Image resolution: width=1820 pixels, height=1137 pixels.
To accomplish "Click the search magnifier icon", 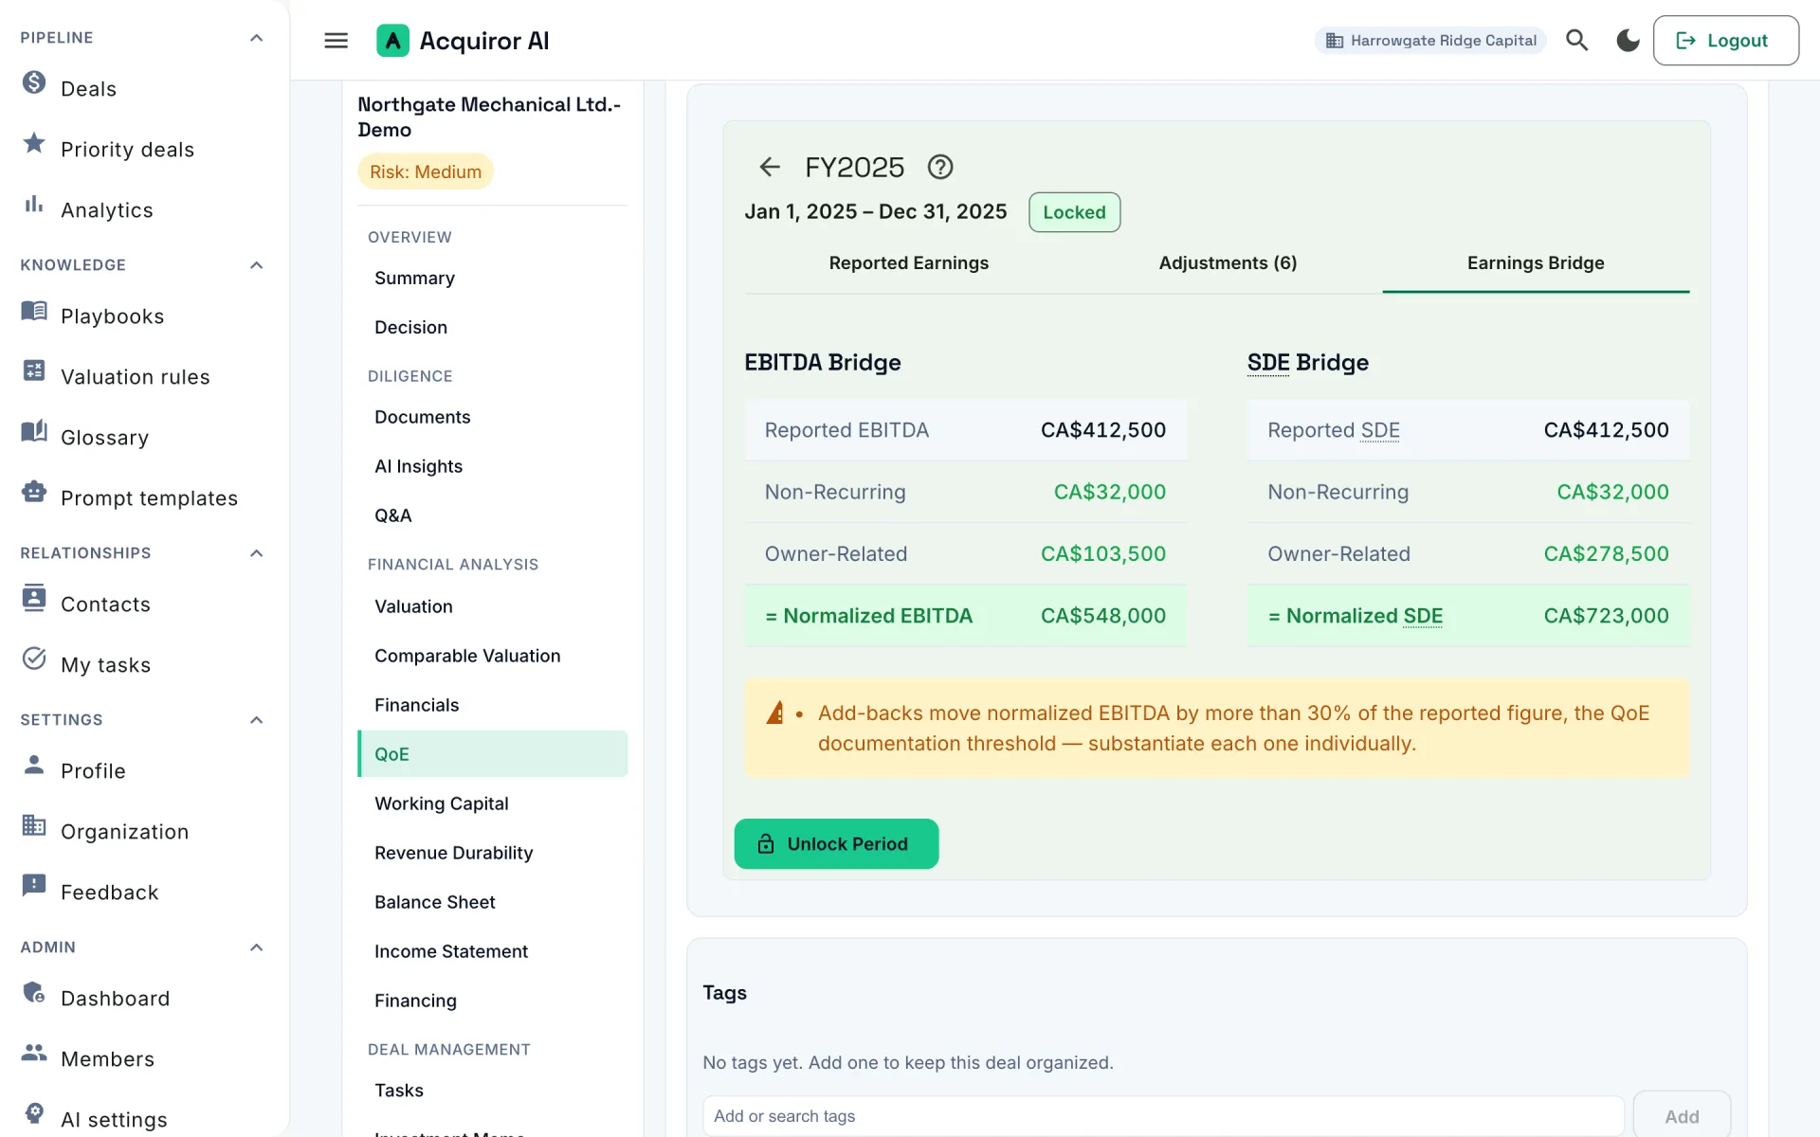I will 1576,41.
